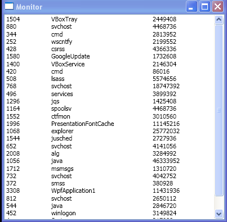
Task: Select the GoogleUpdate process
Action: click(x=70, y=57)
